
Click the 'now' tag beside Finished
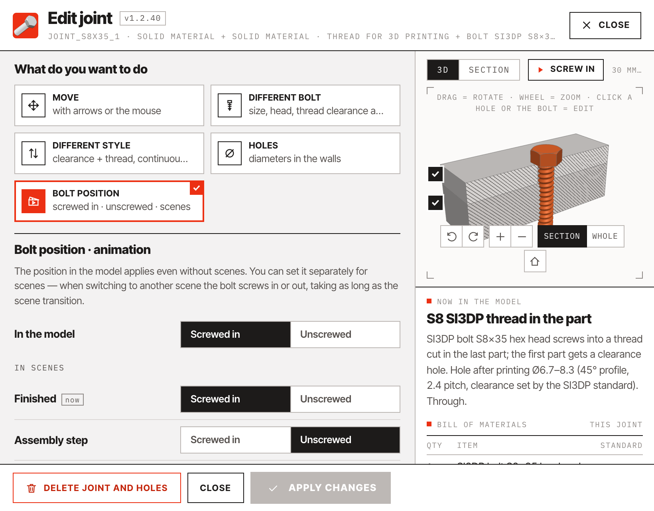point(73,400)
